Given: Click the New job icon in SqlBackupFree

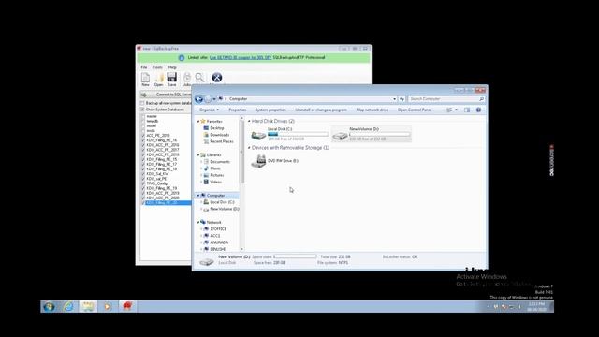Looking at the screenshot, I should pyautogui.click(x=146, y=78).
